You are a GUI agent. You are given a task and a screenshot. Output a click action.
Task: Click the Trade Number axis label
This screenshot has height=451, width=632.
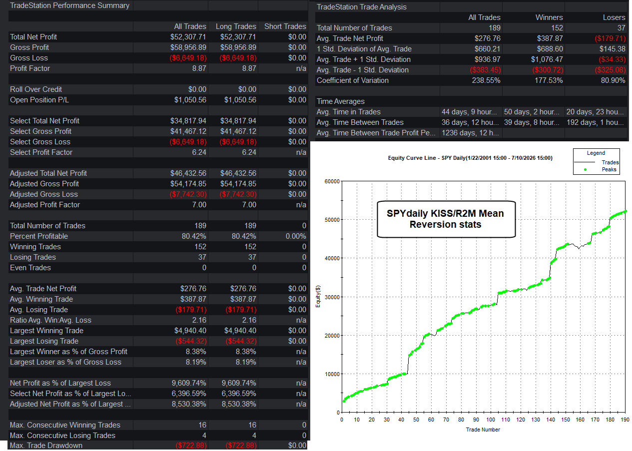(483, 430)
